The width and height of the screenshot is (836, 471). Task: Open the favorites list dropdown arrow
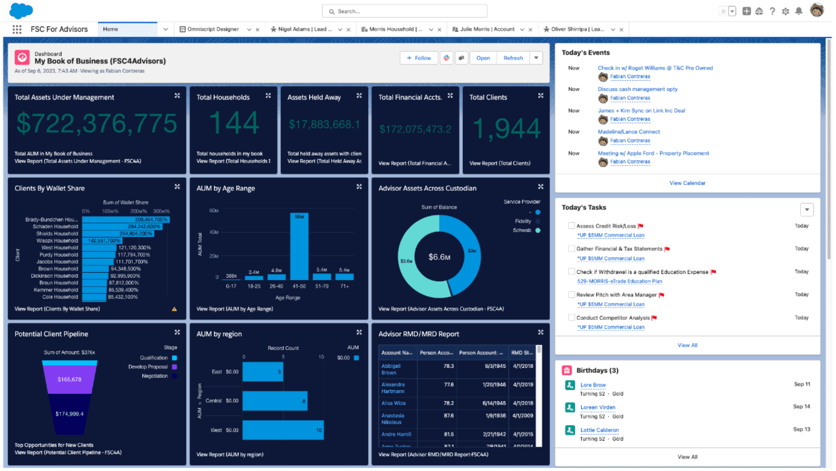(x=732, y=12)
